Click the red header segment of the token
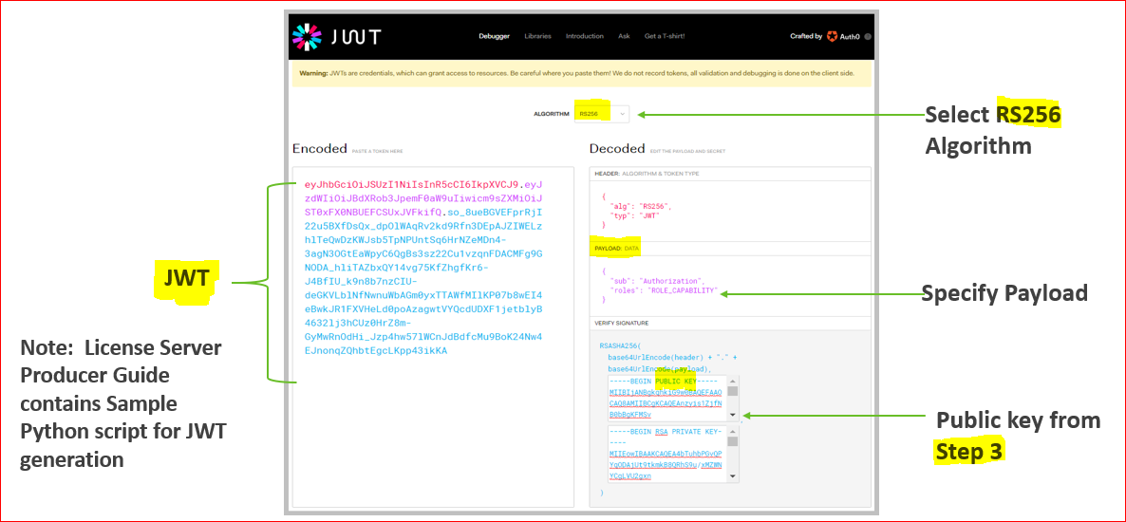The image size is (1126, 522). point(411,185)
